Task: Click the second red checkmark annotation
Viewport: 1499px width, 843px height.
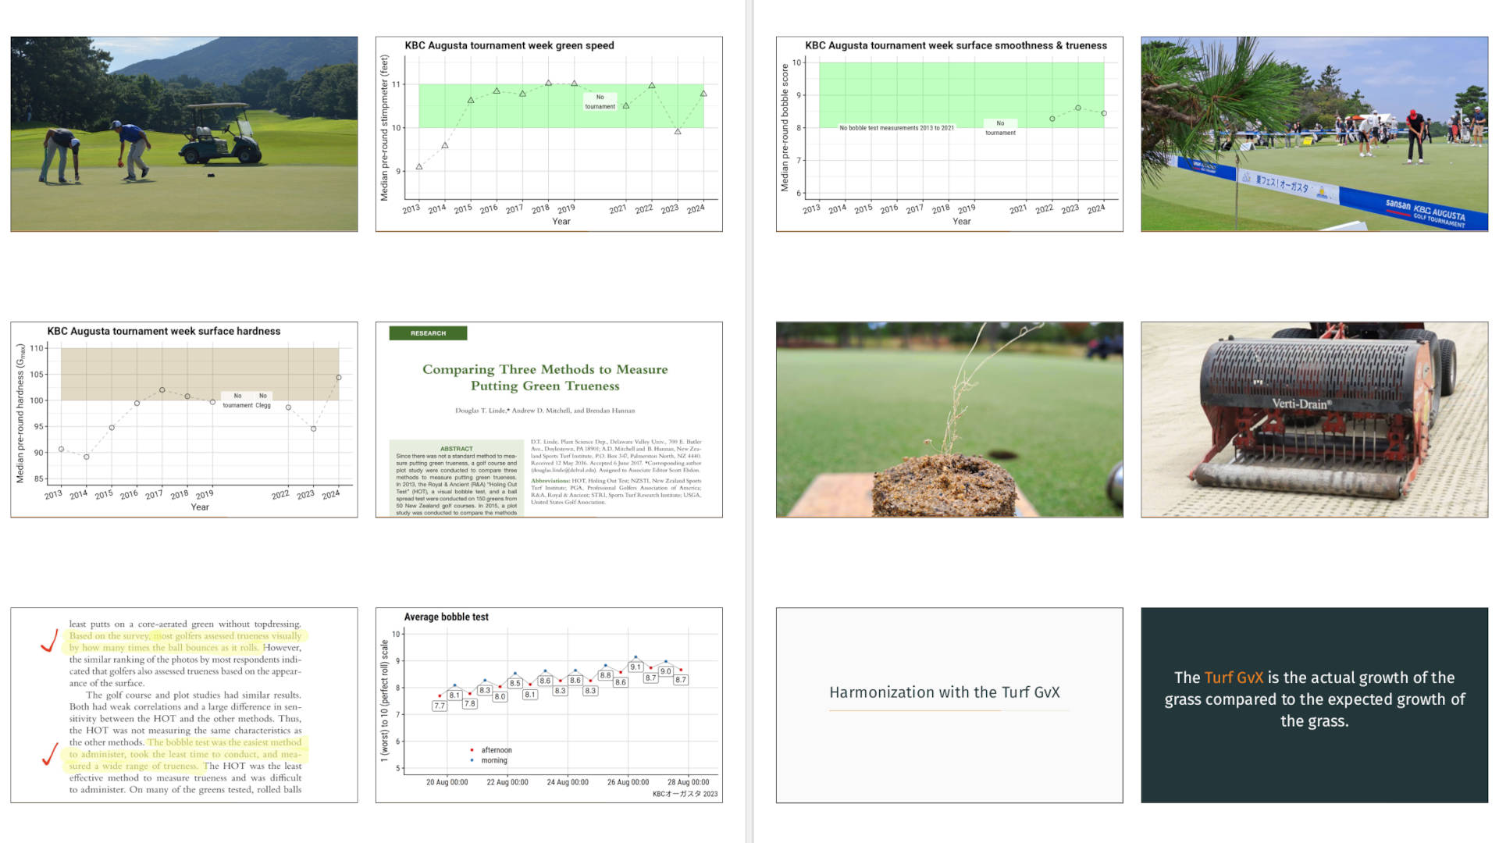Action: [x=50, y=756]
